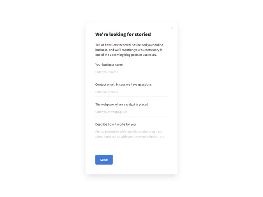Click the 'blog posts or use cases' phrase
This screenshot has height=197, width=263.
coord(140,55)
